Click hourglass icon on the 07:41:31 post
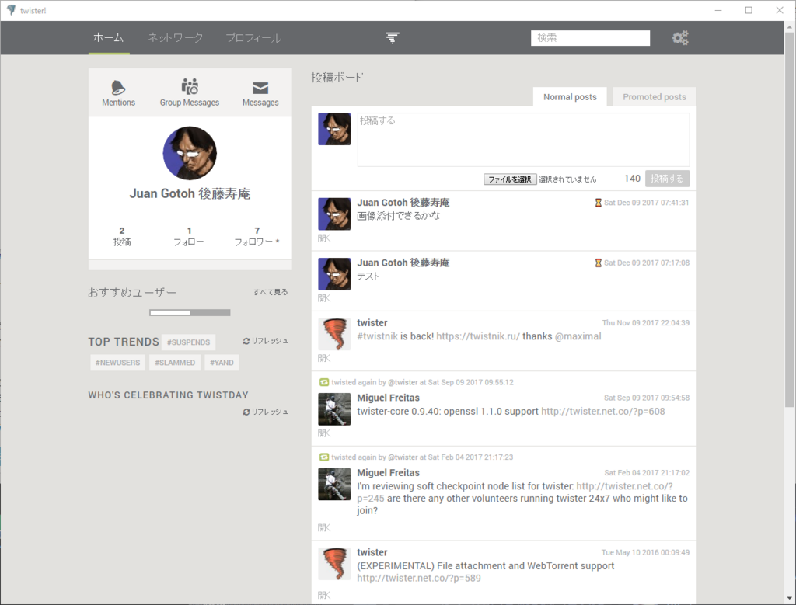Viewport: 796px width, 605px height. coord(598,203)
